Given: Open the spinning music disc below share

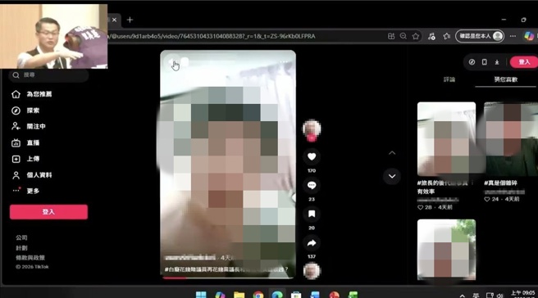Looking at the screenshot, I should click(x=312, y=271).
